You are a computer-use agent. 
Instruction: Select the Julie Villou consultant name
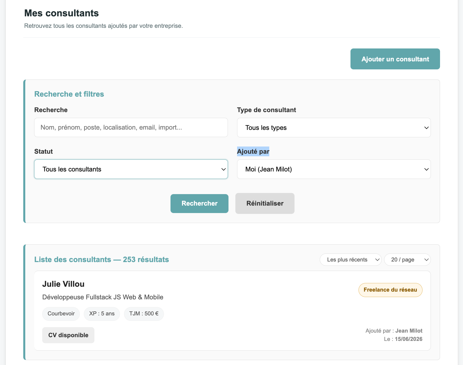(x=63, y=284)
